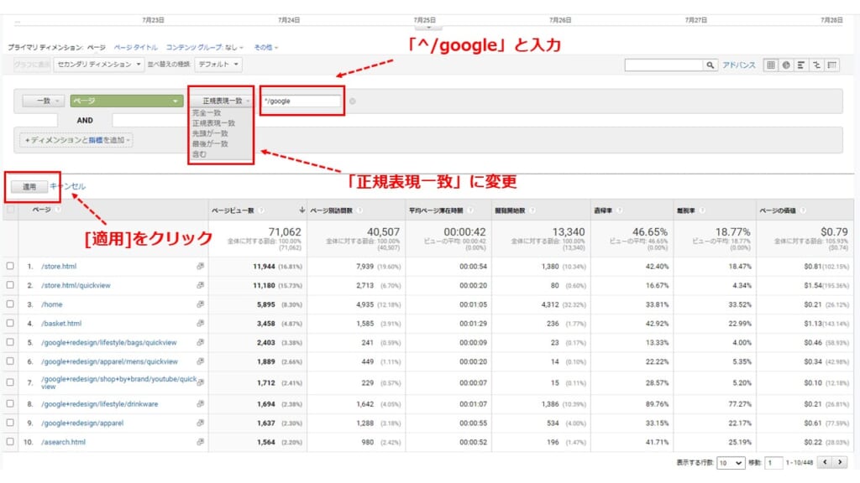This screenshot has height=483, width=860.
Task: Choose 含む from match type list
Action: tap(200, 154)
